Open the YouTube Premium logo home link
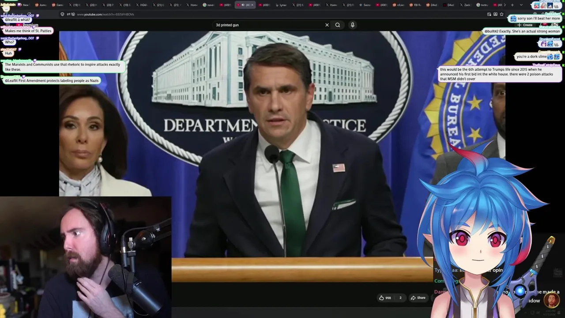This screenshot has width=565, height=318. (27, 25)
